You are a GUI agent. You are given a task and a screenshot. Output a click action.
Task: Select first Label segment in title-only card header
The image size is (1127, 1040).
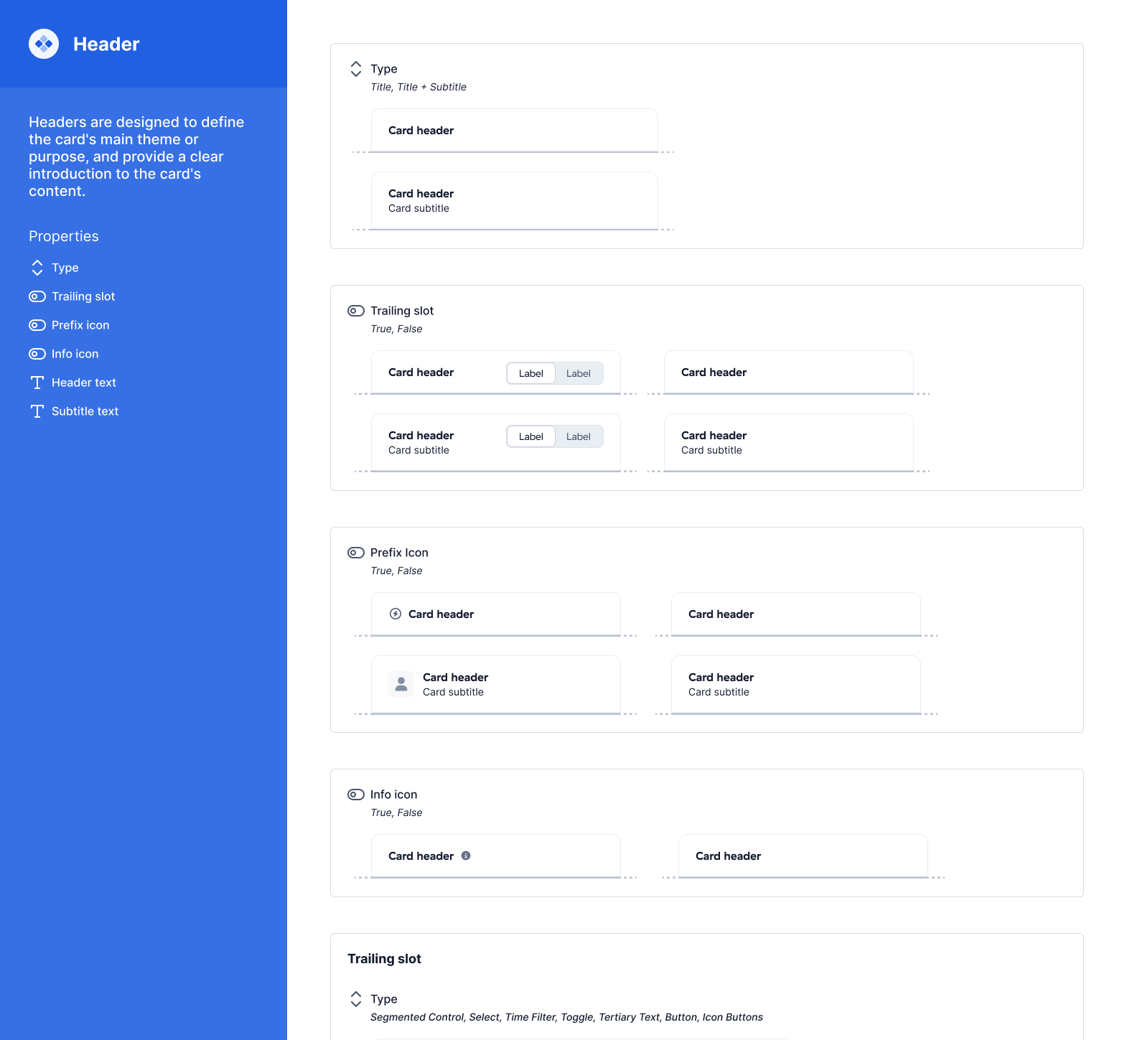coord(531,373)
